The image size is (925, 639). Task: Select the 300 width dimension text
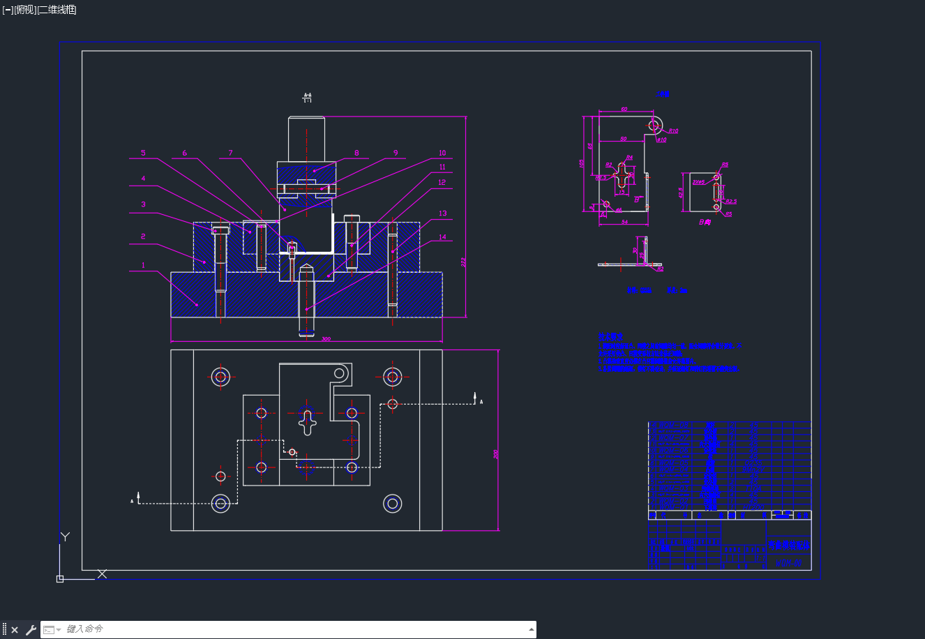tap(326, 339)
